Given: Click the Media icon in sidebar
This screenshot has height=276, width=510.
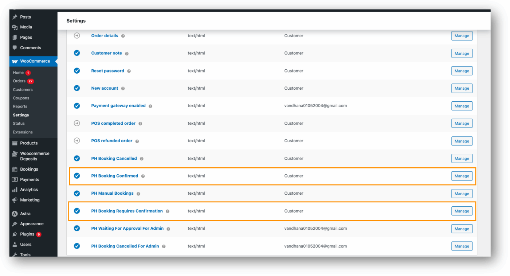Looking at the screenshot, I should click(15, 27).
